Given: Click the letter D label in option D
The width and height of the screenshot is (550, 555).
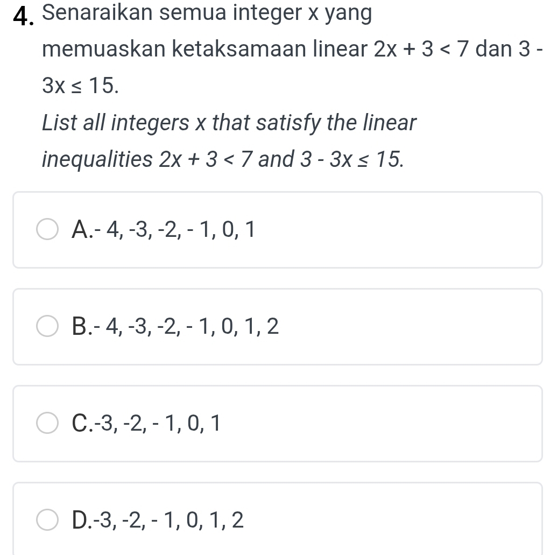Looking at the screenshot, I should (82, 519).
